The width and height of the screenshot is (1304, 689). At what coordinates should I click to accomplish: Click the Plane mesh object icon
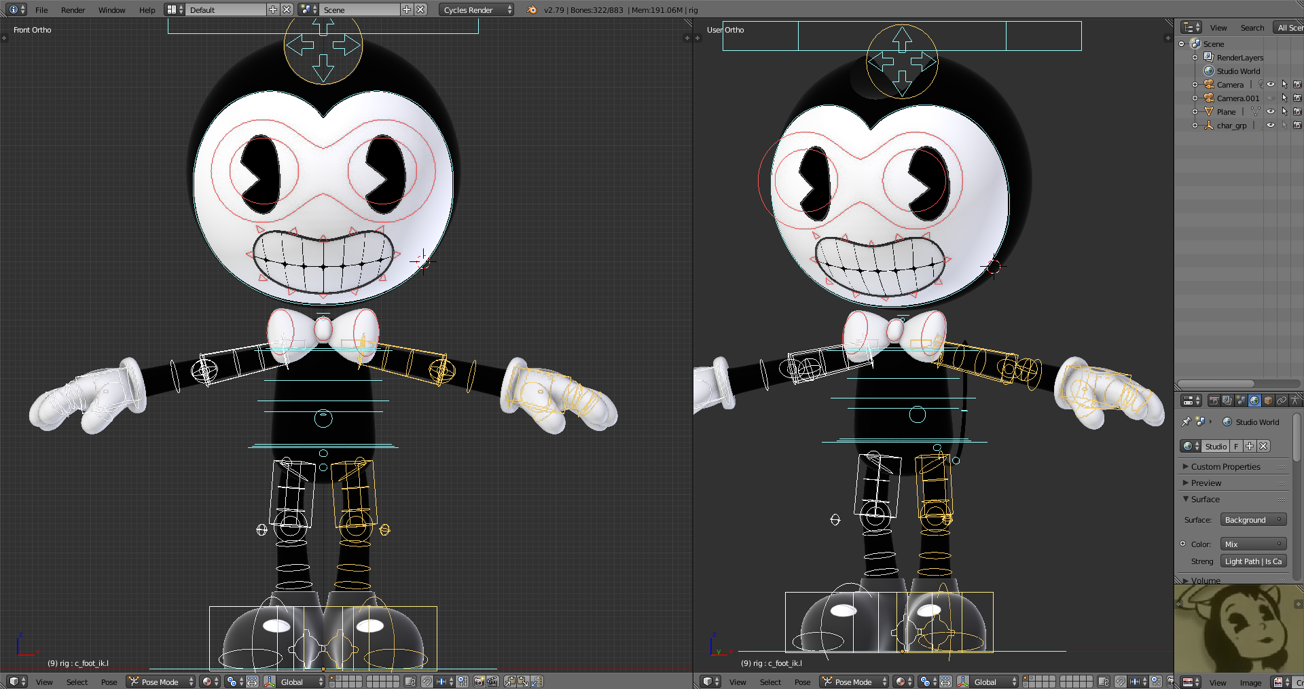point(1209,111)
